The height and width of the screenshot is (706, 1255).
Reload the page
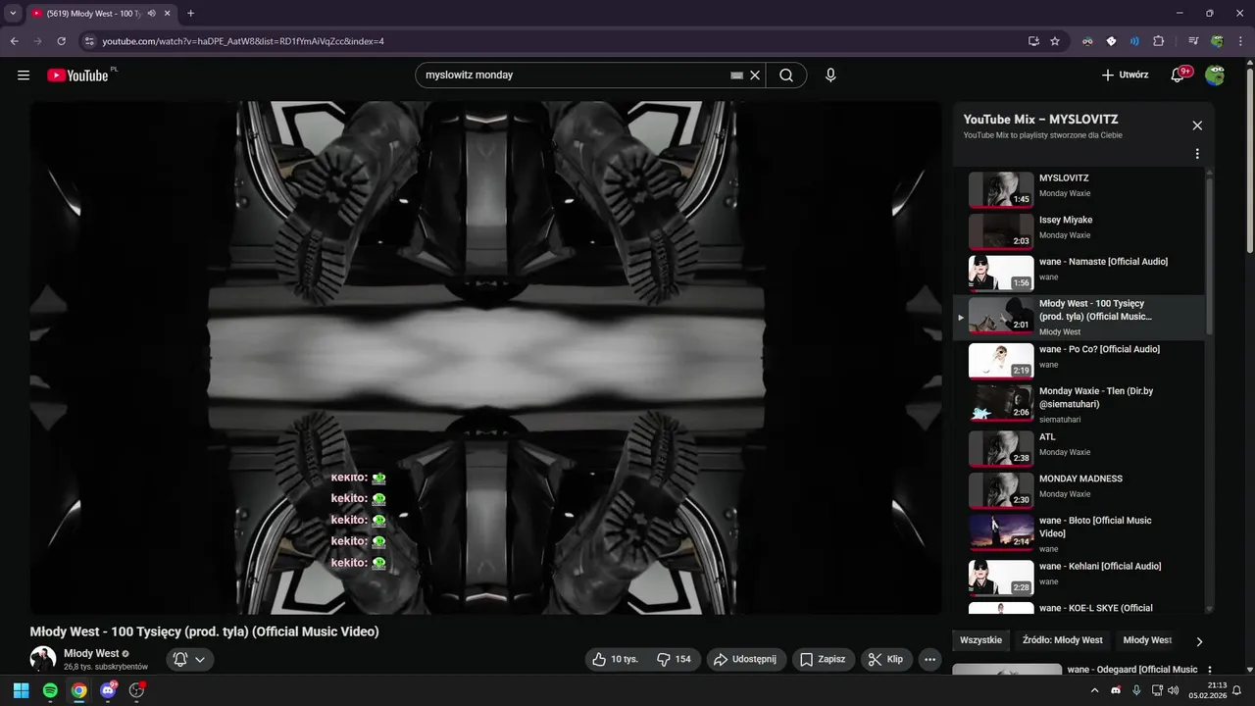point(61,41)
